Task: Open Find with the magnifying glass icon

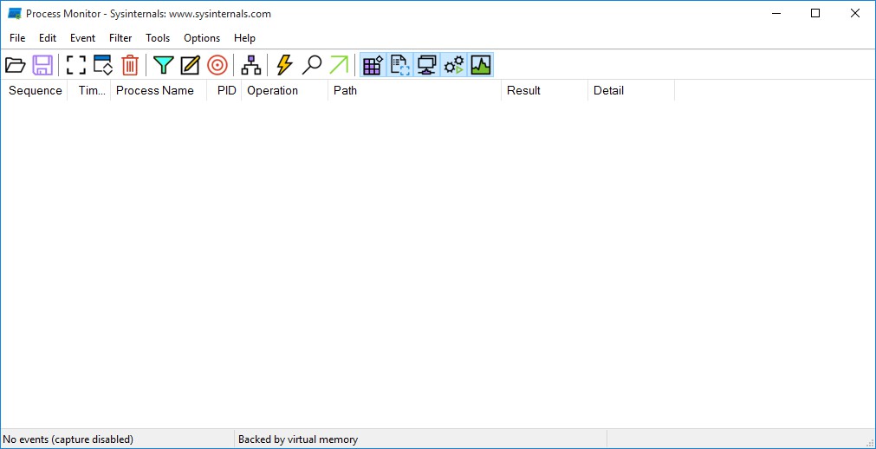Action: tap(311, 65)
